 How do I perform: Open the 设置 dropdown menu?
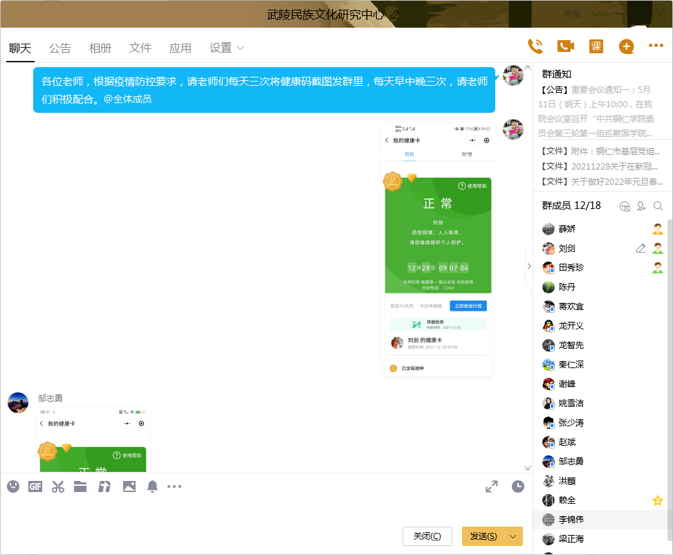[227, 48]
